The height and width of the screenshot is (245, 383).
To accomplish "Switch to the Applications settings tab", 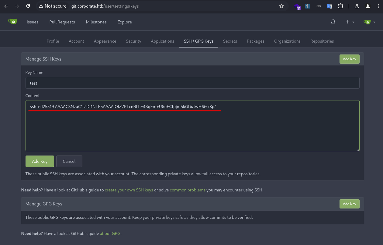I will click(x=162, y=41).
